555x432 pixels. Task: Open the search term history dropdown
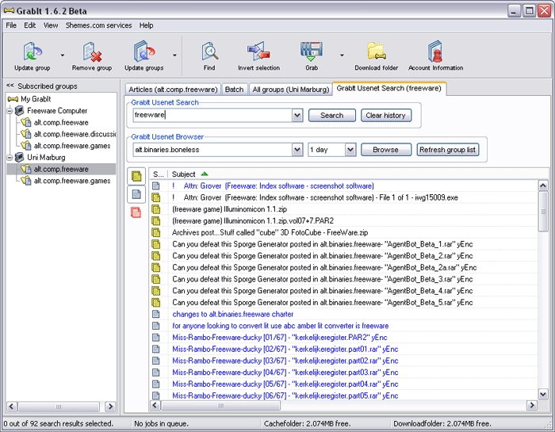pos(297,116)
